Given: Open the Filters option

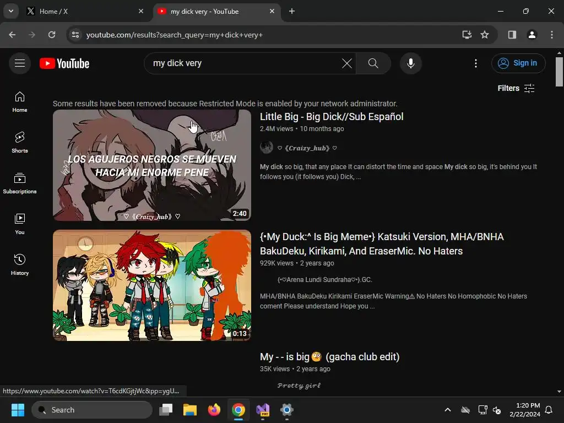Looking at the screenshot, I should pyautogui.click(x=516, y=88).
